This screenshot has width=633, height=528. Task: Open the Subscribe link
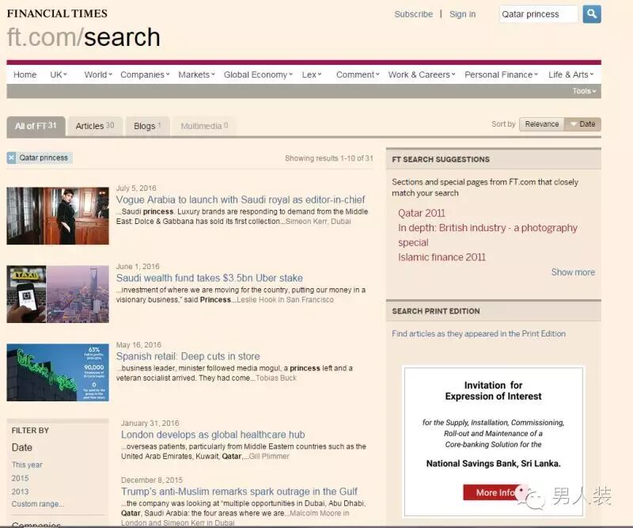point(413,14)
